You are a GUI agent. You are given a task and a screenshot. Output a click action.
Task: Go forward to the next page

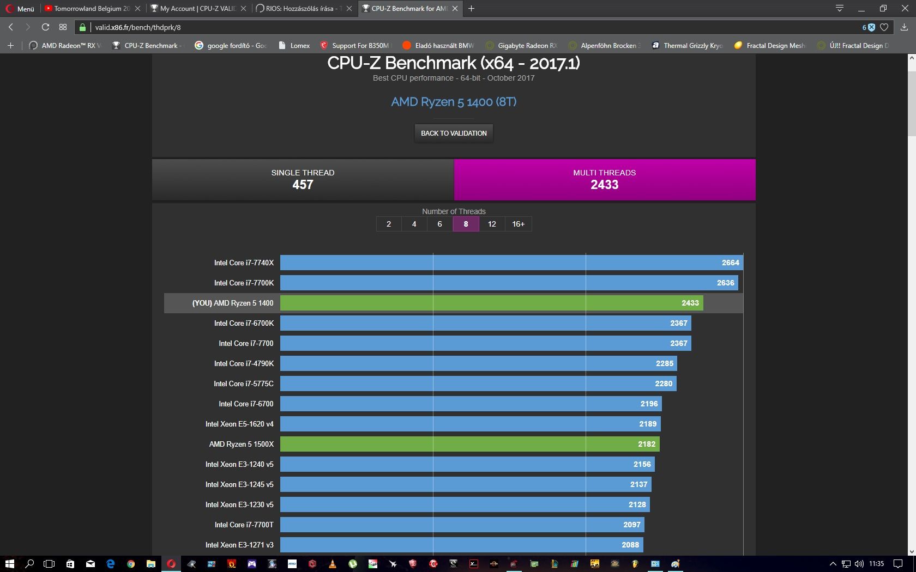click(x=28, y=27)
